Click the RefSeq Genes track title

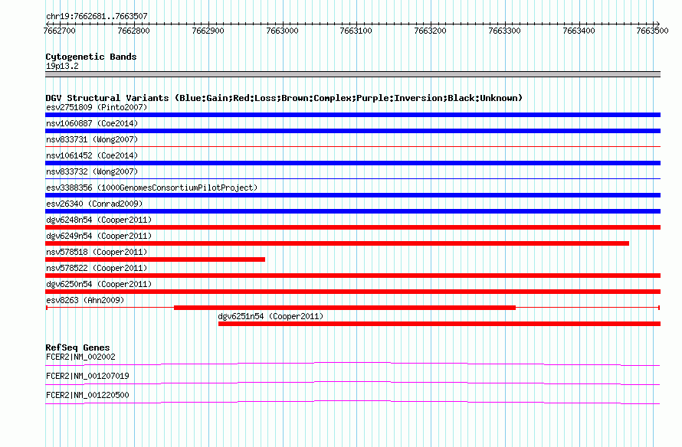77,347
